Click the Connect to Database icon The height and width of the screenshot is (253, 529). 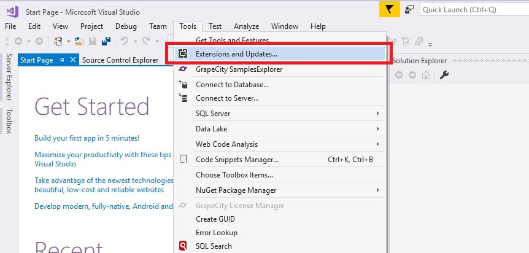(183, 85)
